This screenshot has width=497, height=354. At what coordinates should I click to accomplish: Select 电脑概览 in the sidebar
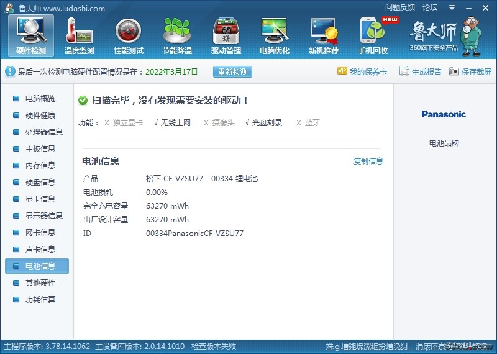(40, 99)
